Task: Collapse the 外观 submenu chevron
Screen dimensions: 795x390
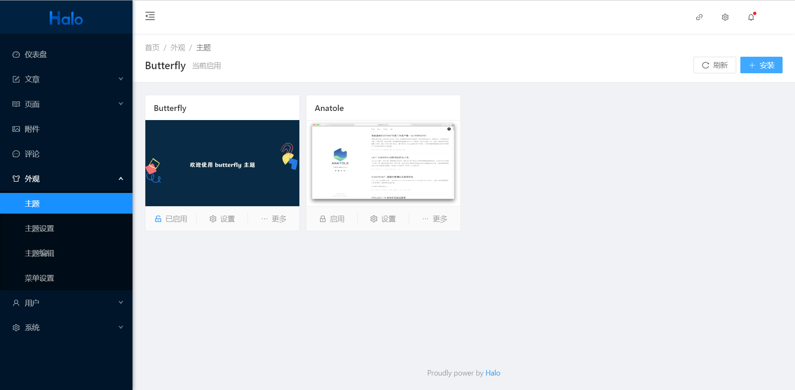Action: coord(121,178)
